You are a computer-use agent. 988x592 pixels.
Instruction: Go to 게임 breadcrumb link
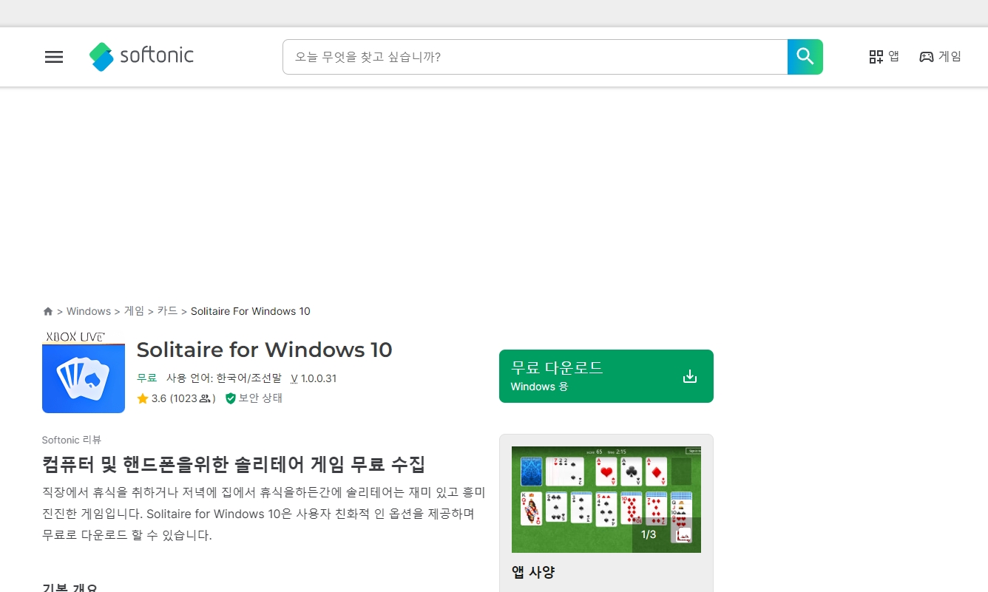[x=135, y=311]
